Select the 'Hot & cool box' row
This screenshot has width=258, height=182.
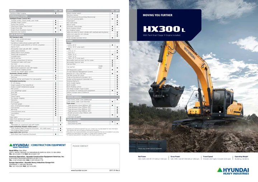[x=36, y=58]
